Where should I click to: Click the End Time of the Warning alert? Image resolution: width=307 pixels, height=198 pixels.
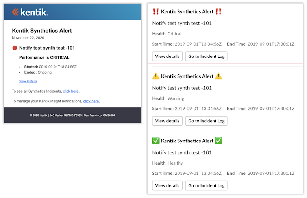click(261, 109)
